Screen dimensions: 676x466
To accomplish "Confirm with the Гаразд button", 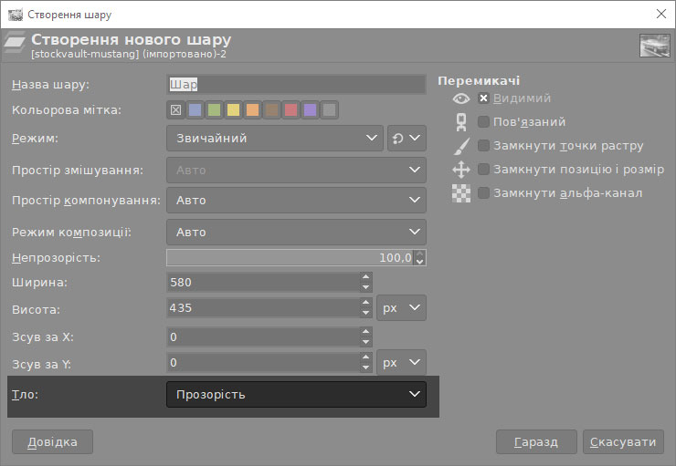I will 536,442.
